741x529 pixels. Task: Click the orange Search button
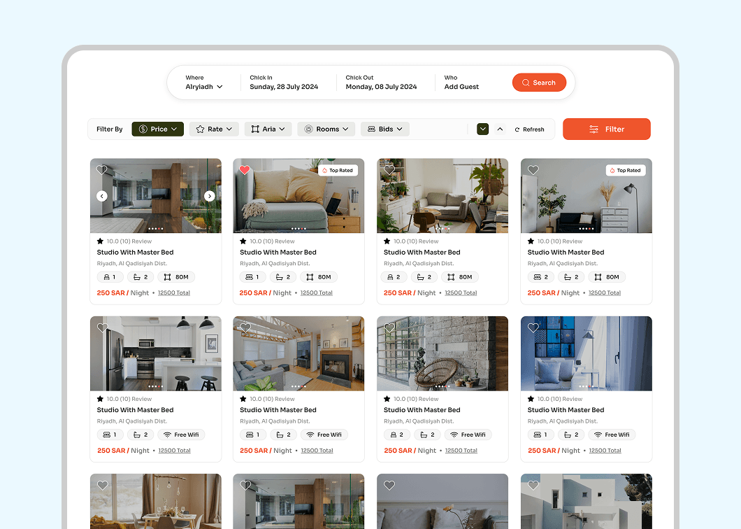[539, 82]
